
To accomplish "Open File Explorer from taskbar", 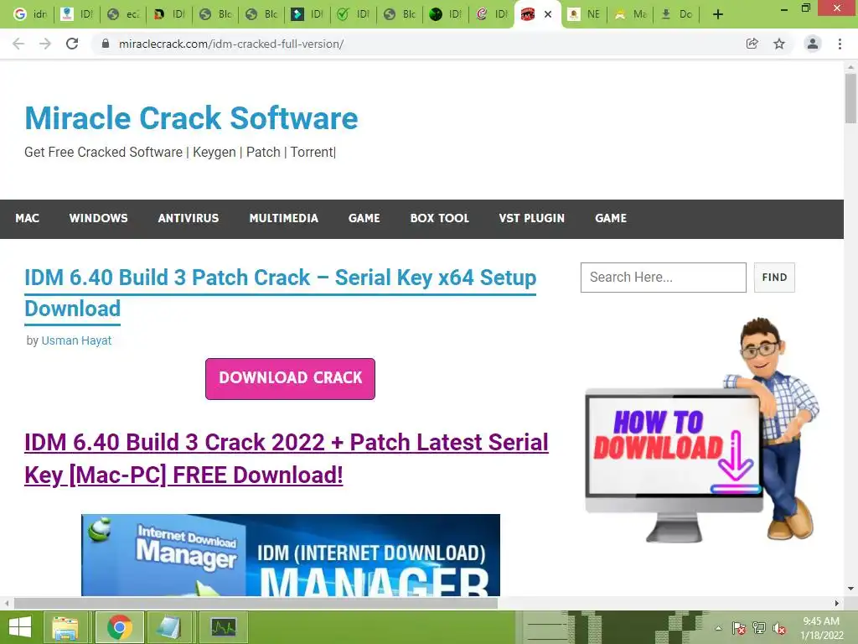I will point(65,627).
